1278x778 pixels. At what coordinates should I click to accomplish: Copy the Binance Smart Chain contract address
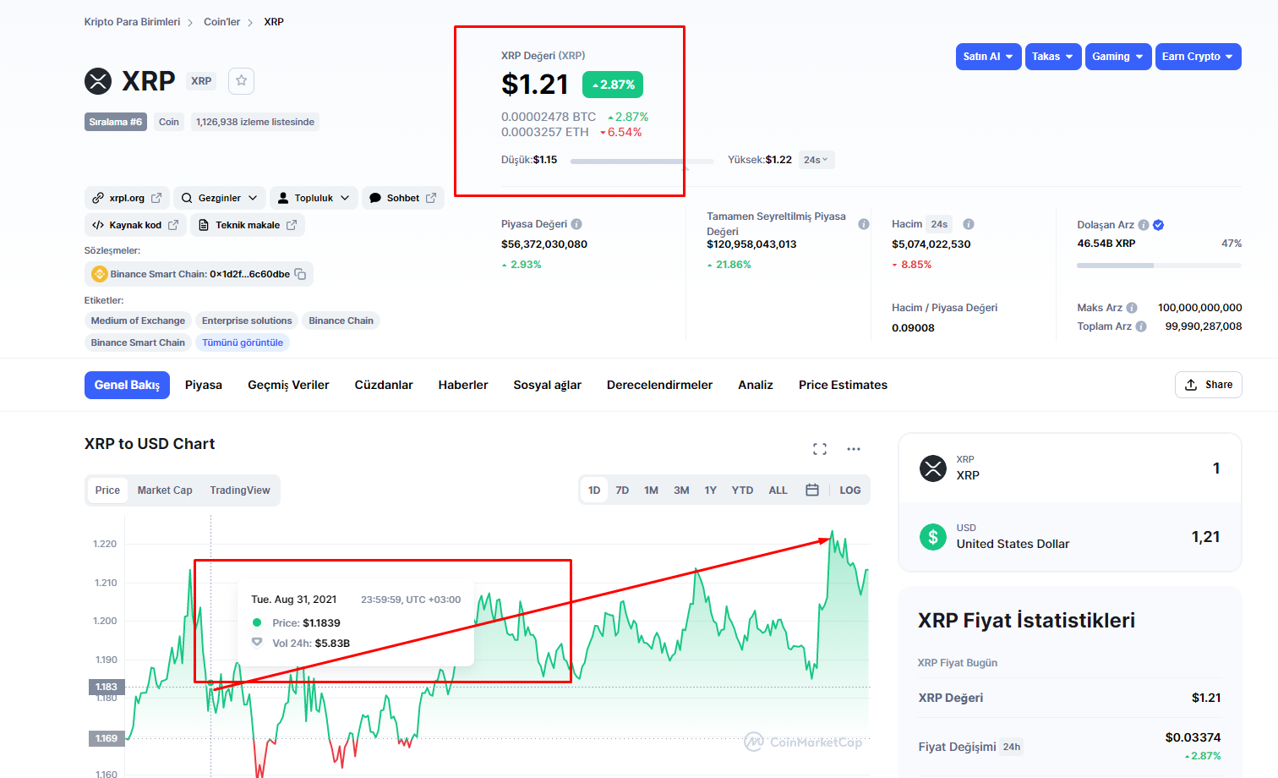[x=300, y=274]
